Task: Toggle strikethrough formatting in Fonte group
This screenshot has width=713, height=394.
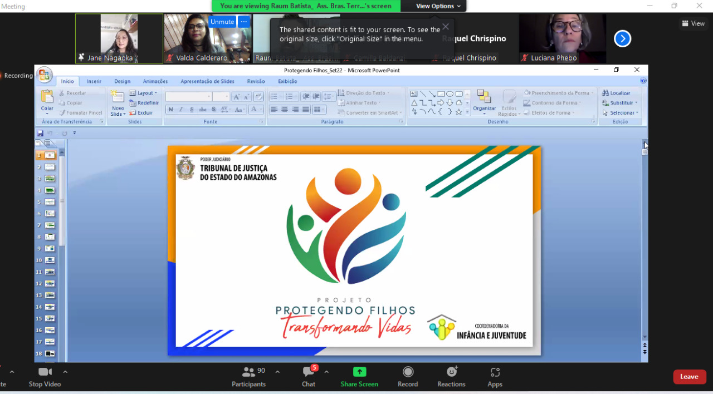Action: [x=202, y=110]
